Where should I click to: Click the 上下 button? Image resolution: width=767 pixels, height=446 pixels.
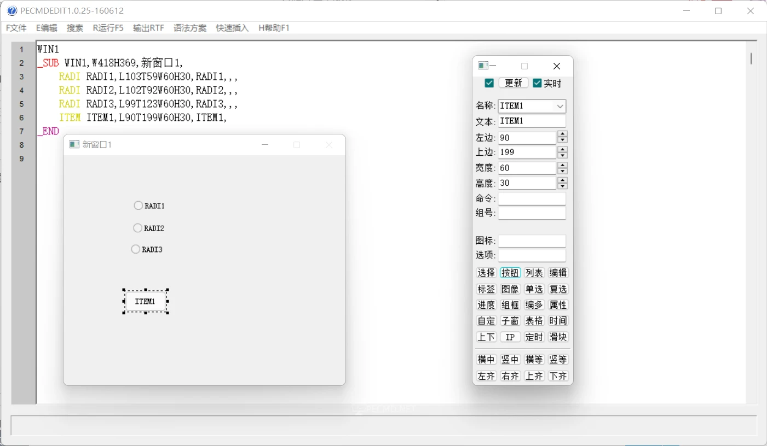pyautogui.click(x=486, y=337)
